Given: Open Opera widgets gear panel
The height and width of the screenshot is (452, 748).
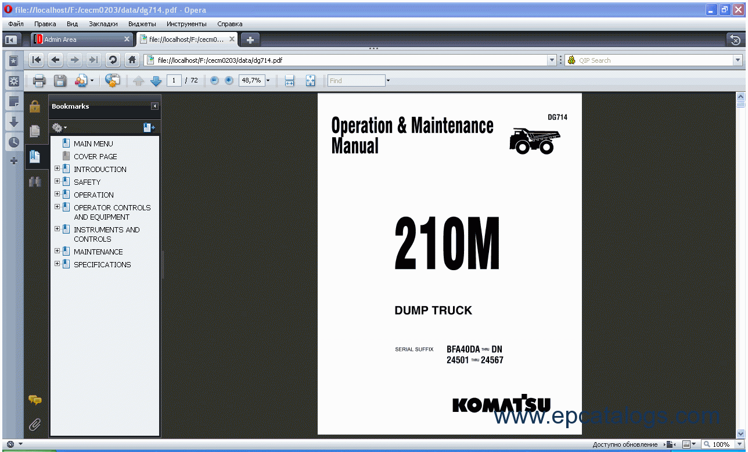Looking at the screenshot, I should coord(13,81).
